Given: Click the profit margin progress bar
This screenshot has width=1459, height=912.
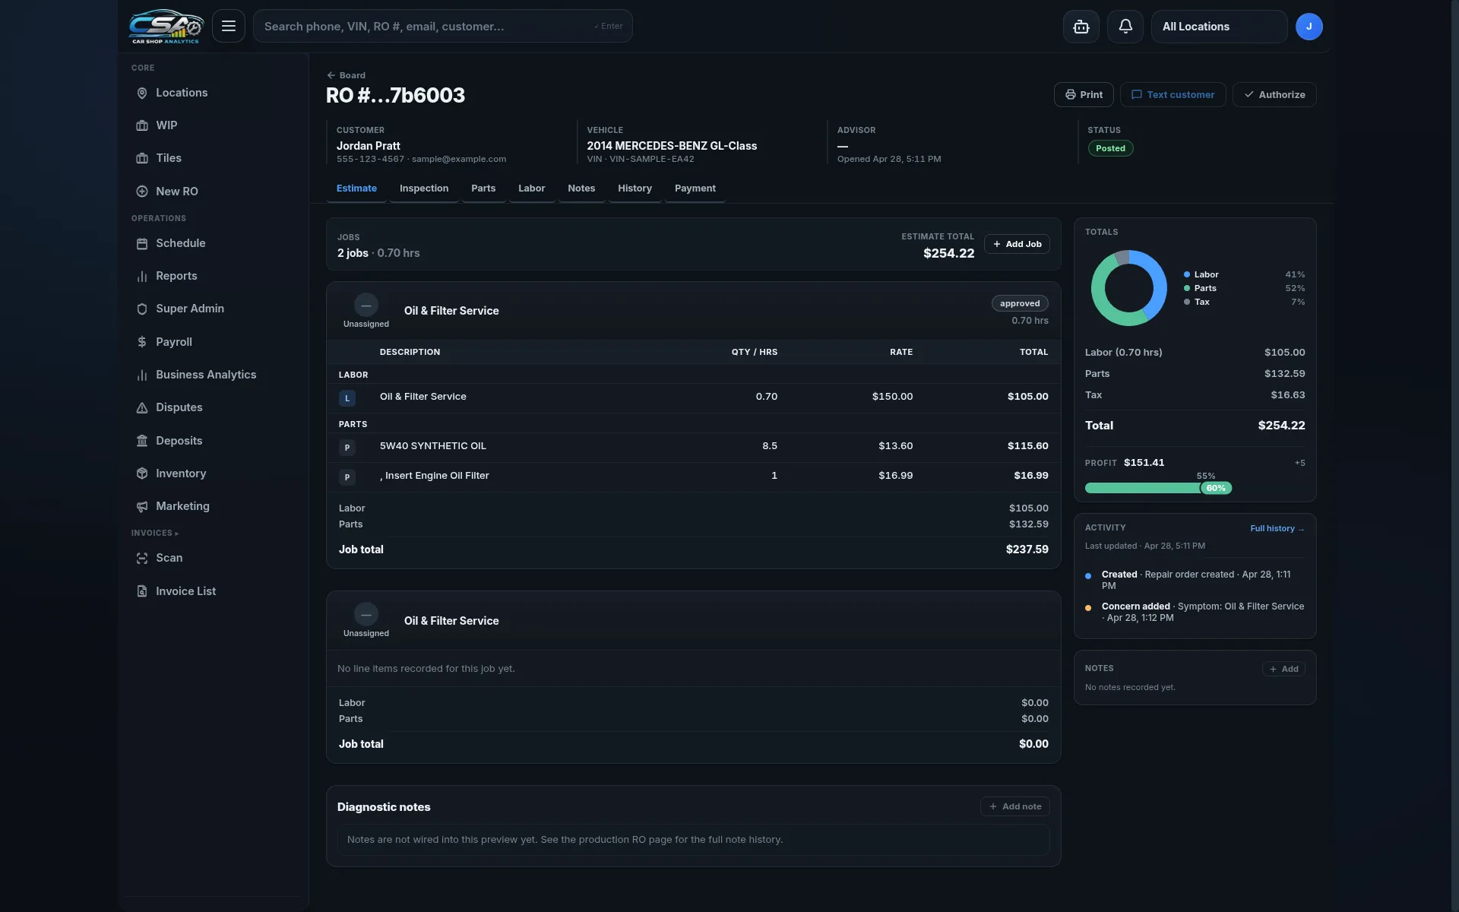Looking at the screenshot, I should tap(1158, 488).
